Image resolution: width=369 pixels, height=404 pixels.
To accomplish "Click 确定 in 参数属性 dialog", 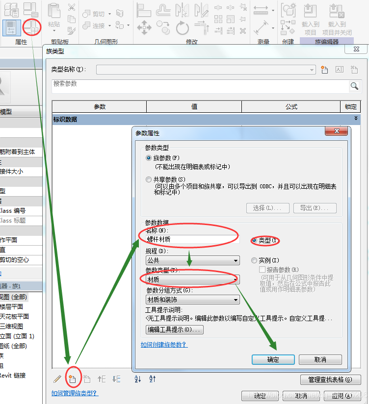I will [x=273, y=359].
